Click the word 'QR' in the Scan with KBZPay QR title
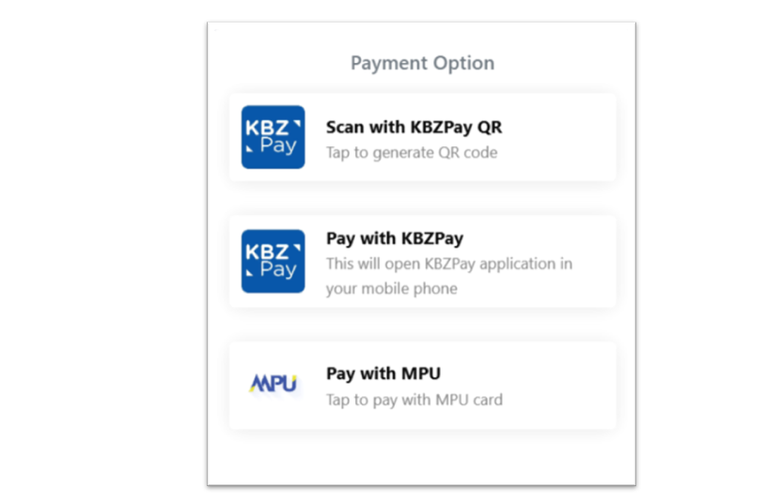782x502 pixels. [490, 128]
